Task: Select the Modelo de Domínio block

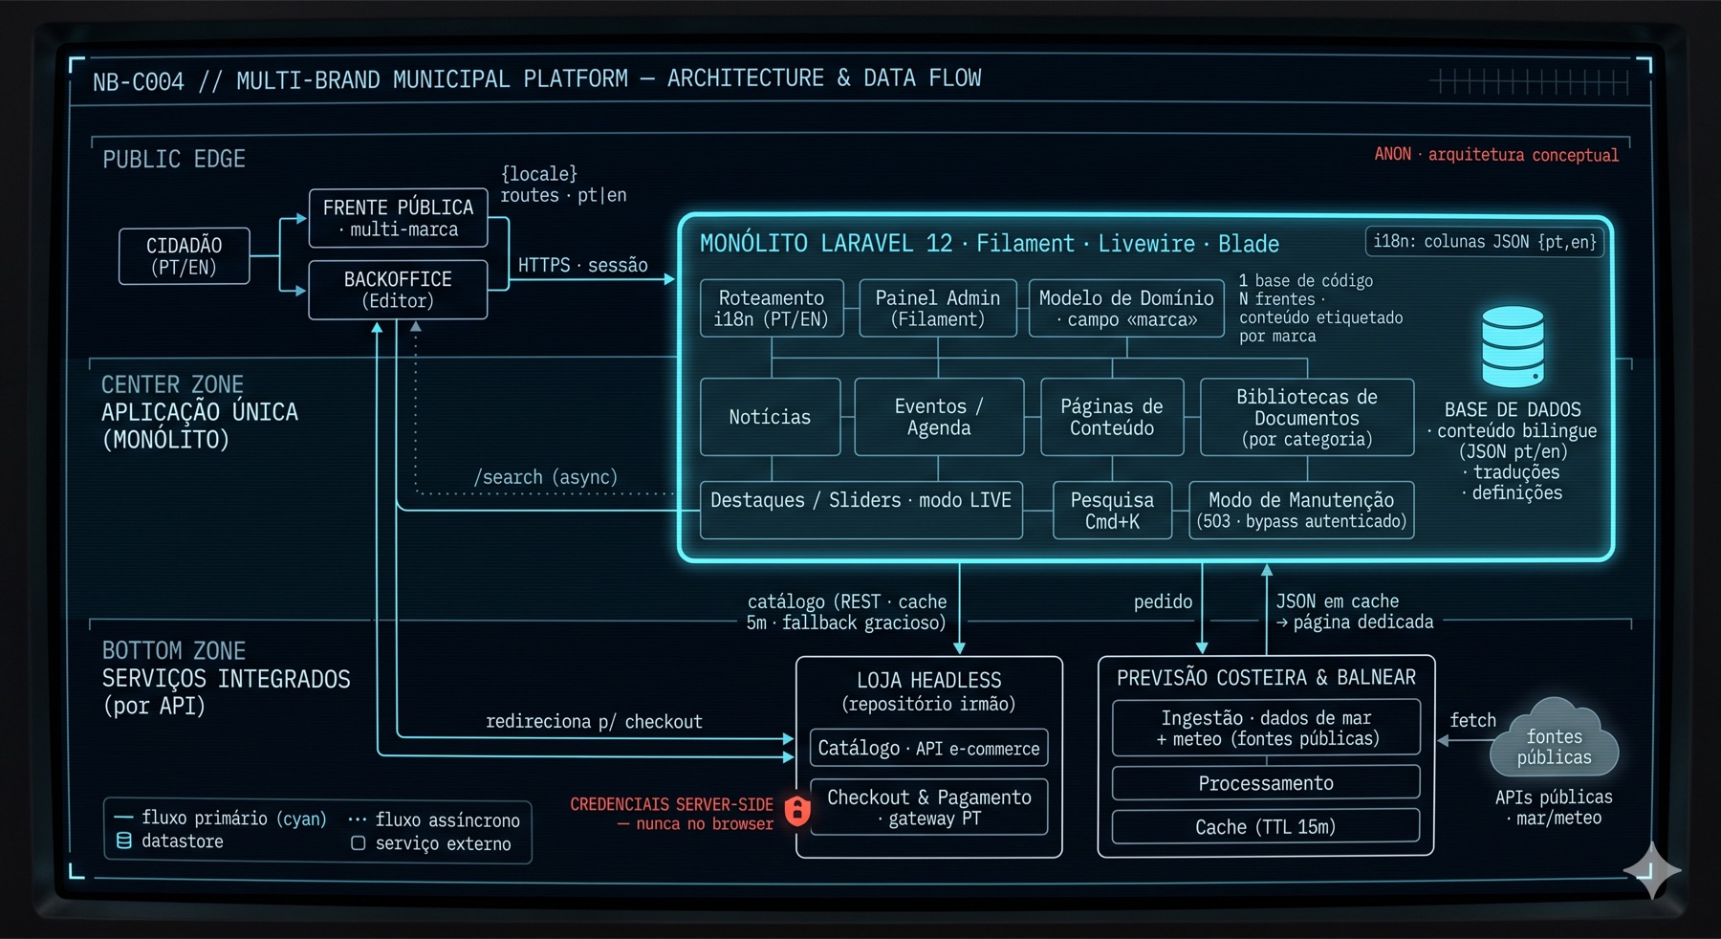Action: (1126, 308)
